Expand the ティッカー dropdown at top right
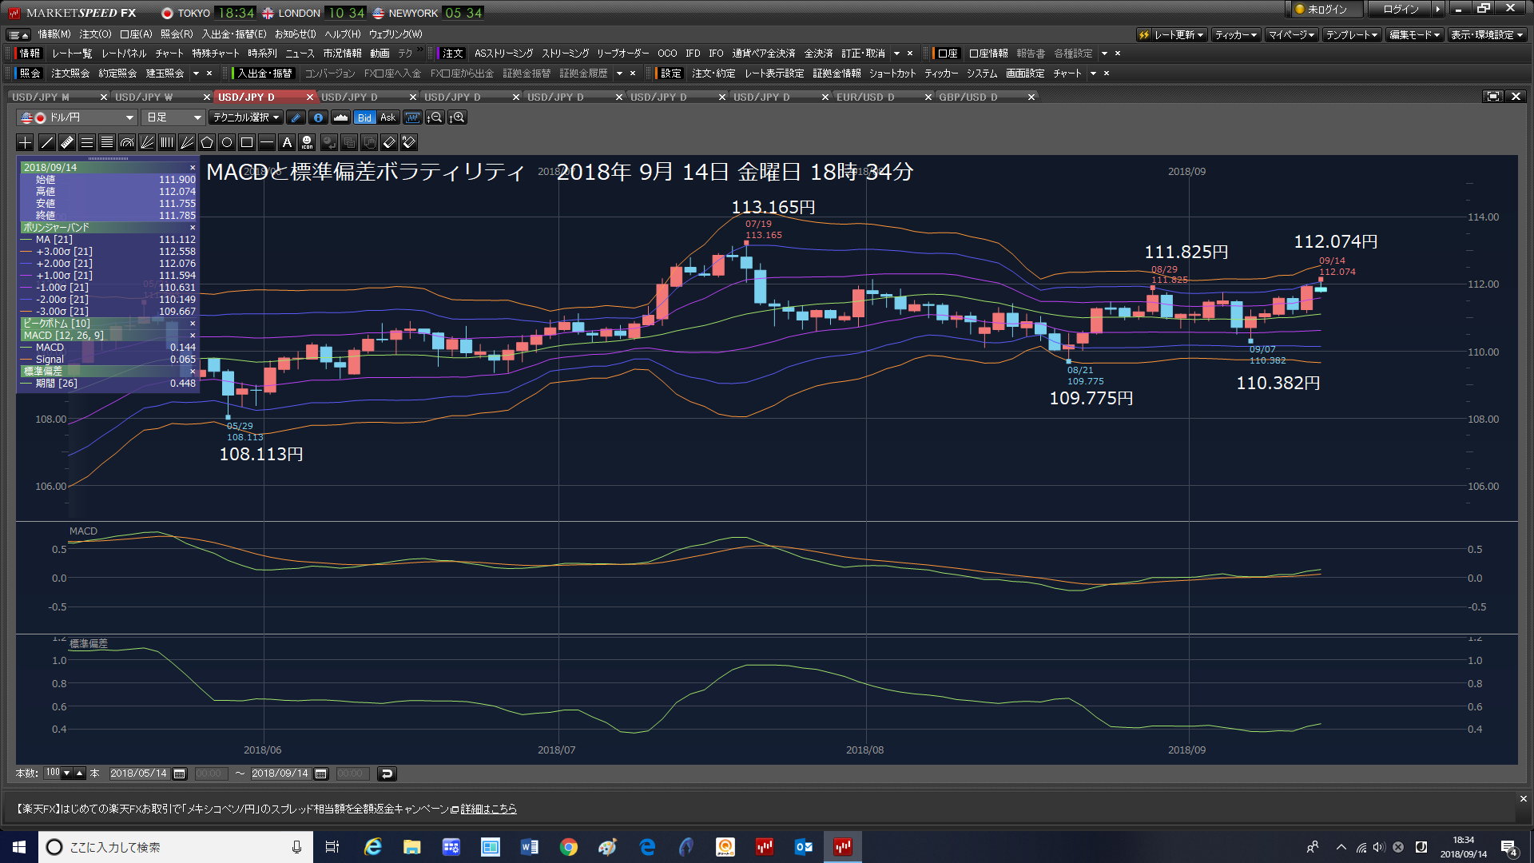 point(1236,34)
